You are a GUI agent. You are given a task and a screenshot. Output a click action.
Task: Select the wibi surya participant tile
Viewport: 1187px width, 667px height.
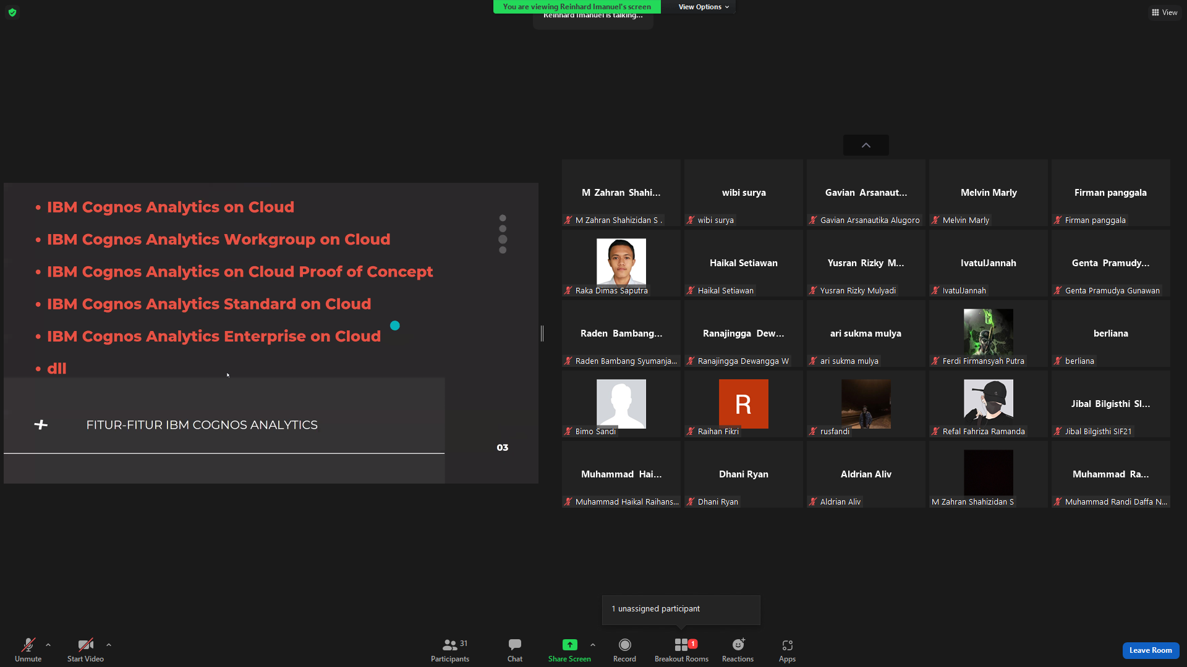point(744,193)
